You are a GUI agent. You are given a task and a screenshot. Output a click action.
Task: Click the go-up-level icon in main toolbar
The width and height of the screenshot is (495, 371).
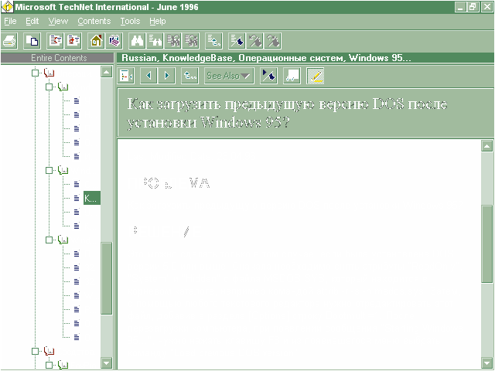pyautogui.click(x=214, y=41)
